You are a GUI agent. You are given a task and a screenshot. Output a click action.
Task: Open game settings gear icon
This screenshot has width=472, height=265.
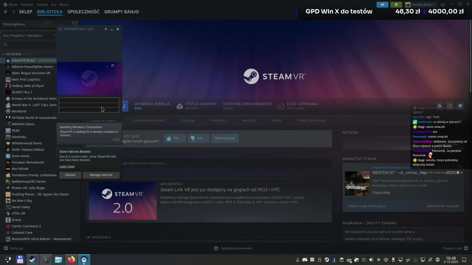440,106
